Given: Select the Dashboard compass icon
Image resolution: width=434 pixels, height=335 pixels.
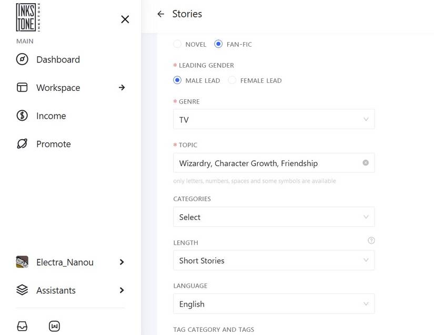Looking at the screenshot, I should pos(22,59).
